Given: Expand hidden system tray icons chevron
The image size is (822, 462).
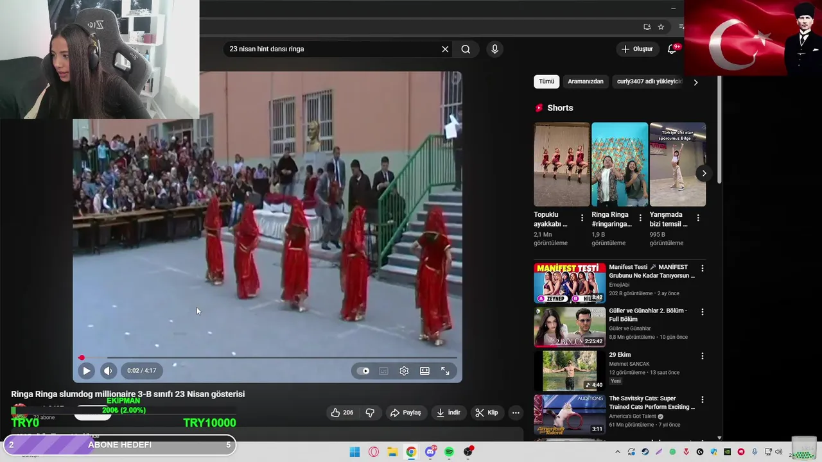Looking at the screenshot, I should pos(618,452).
